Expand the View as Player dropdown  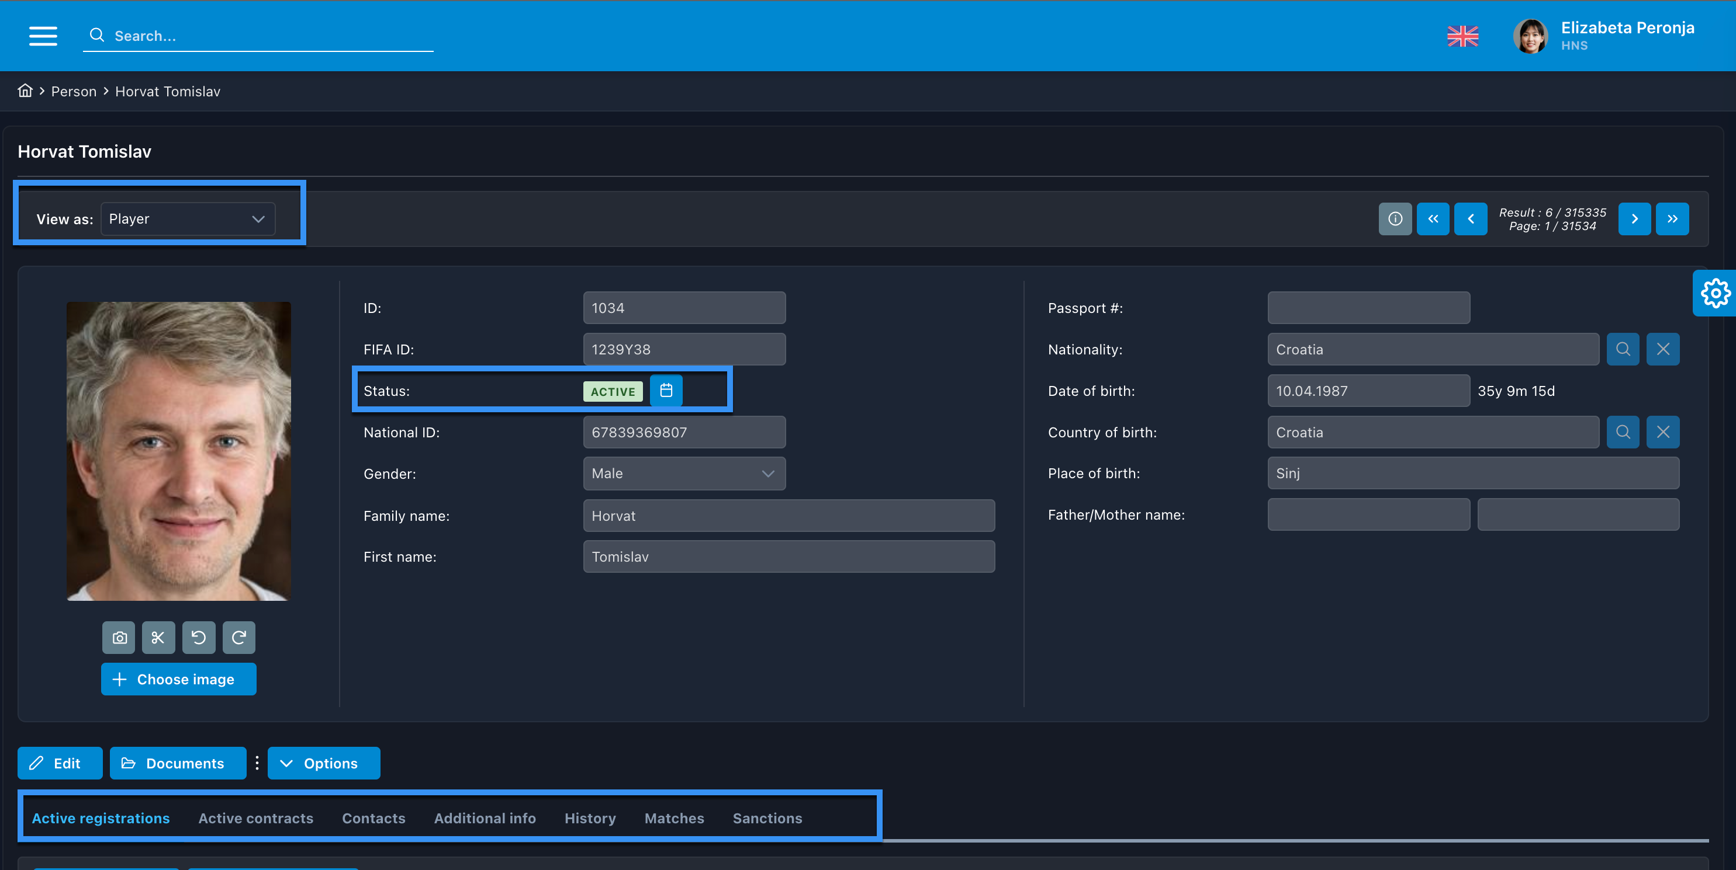coord(188,219)
